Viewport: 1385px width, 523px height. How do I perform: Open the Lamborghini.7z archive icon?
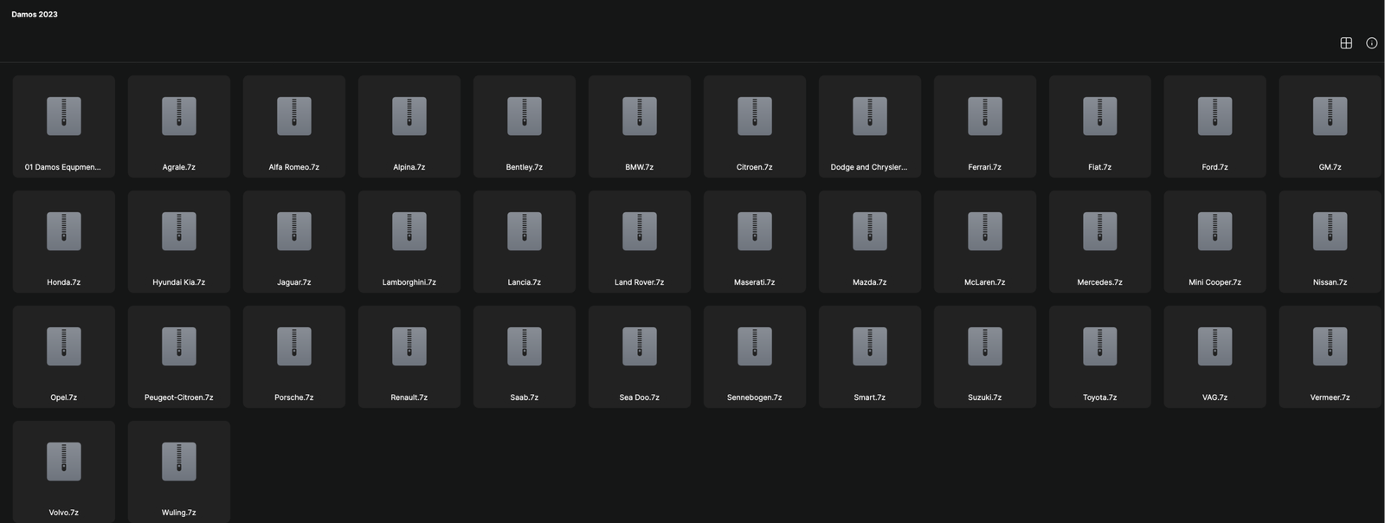click(x=409, y=231)
